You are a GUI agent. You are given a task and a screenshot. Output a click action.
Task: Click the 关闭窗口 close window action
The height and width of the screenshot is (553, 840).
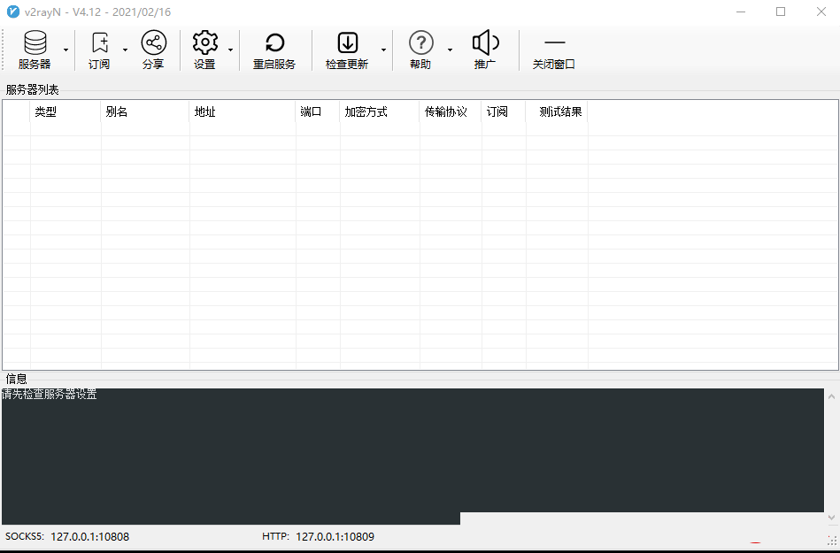pos(554,49)
